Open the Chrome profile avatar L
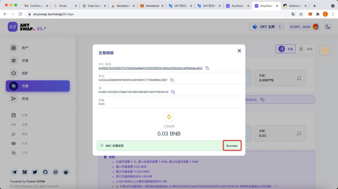Image resolution: width=338 pixels, height=189 pixels. coord(325,14)
